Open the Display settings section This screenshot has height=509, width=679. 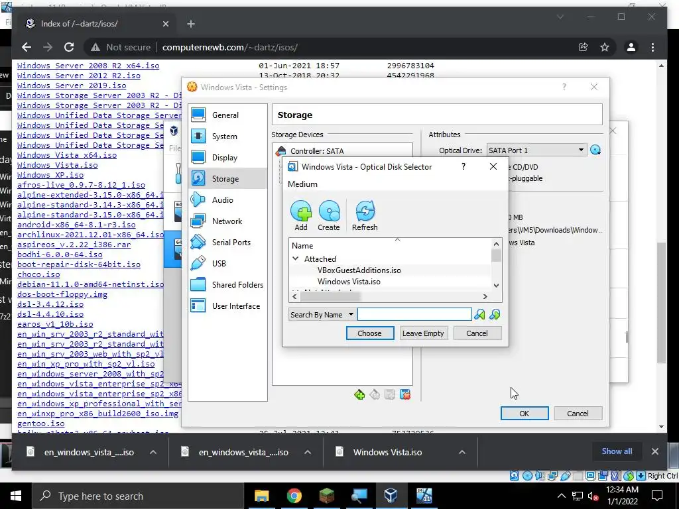228,158
